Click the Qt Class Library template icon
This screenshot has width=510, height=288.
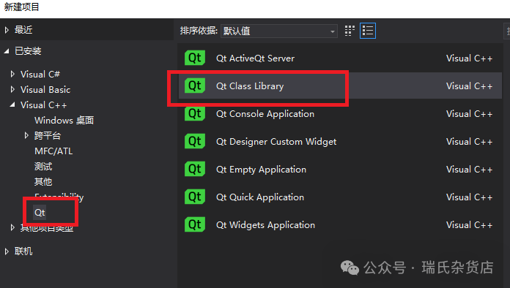tap(195, 86)
